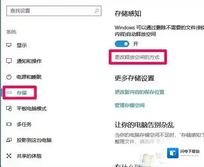Click the 共享的体验 share icon
This screenshot has height=167, width=204.
click(x=9, y=156)
